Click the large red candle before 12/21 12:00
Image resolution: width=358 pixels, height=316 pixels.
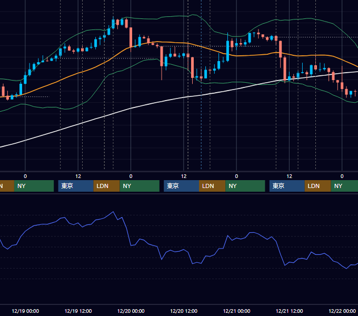tap(285, 68)
